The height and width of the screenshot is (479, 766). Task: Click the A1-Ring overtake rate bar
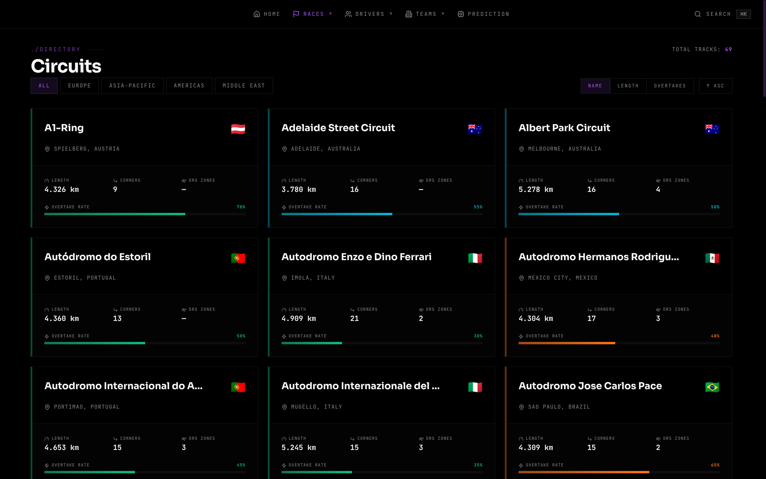coord(145,214)
